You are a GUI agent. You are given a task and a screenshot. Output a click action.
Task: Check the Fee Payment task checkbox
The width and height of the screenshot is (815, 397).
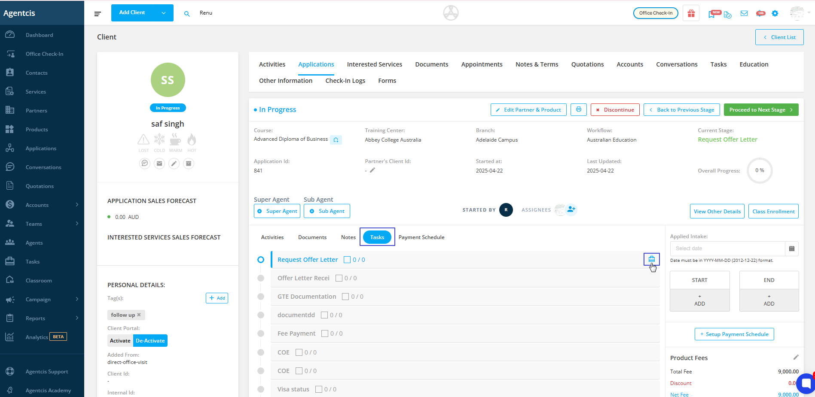coord(325,333)
